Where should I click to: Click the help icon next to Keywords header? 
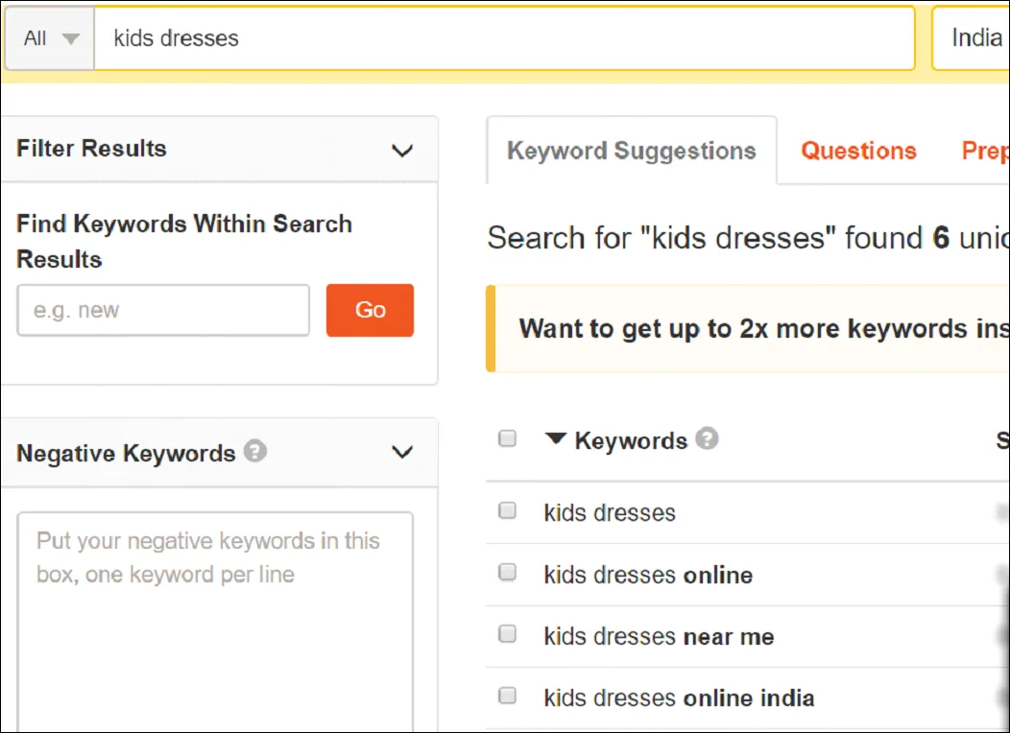[708, 438]
